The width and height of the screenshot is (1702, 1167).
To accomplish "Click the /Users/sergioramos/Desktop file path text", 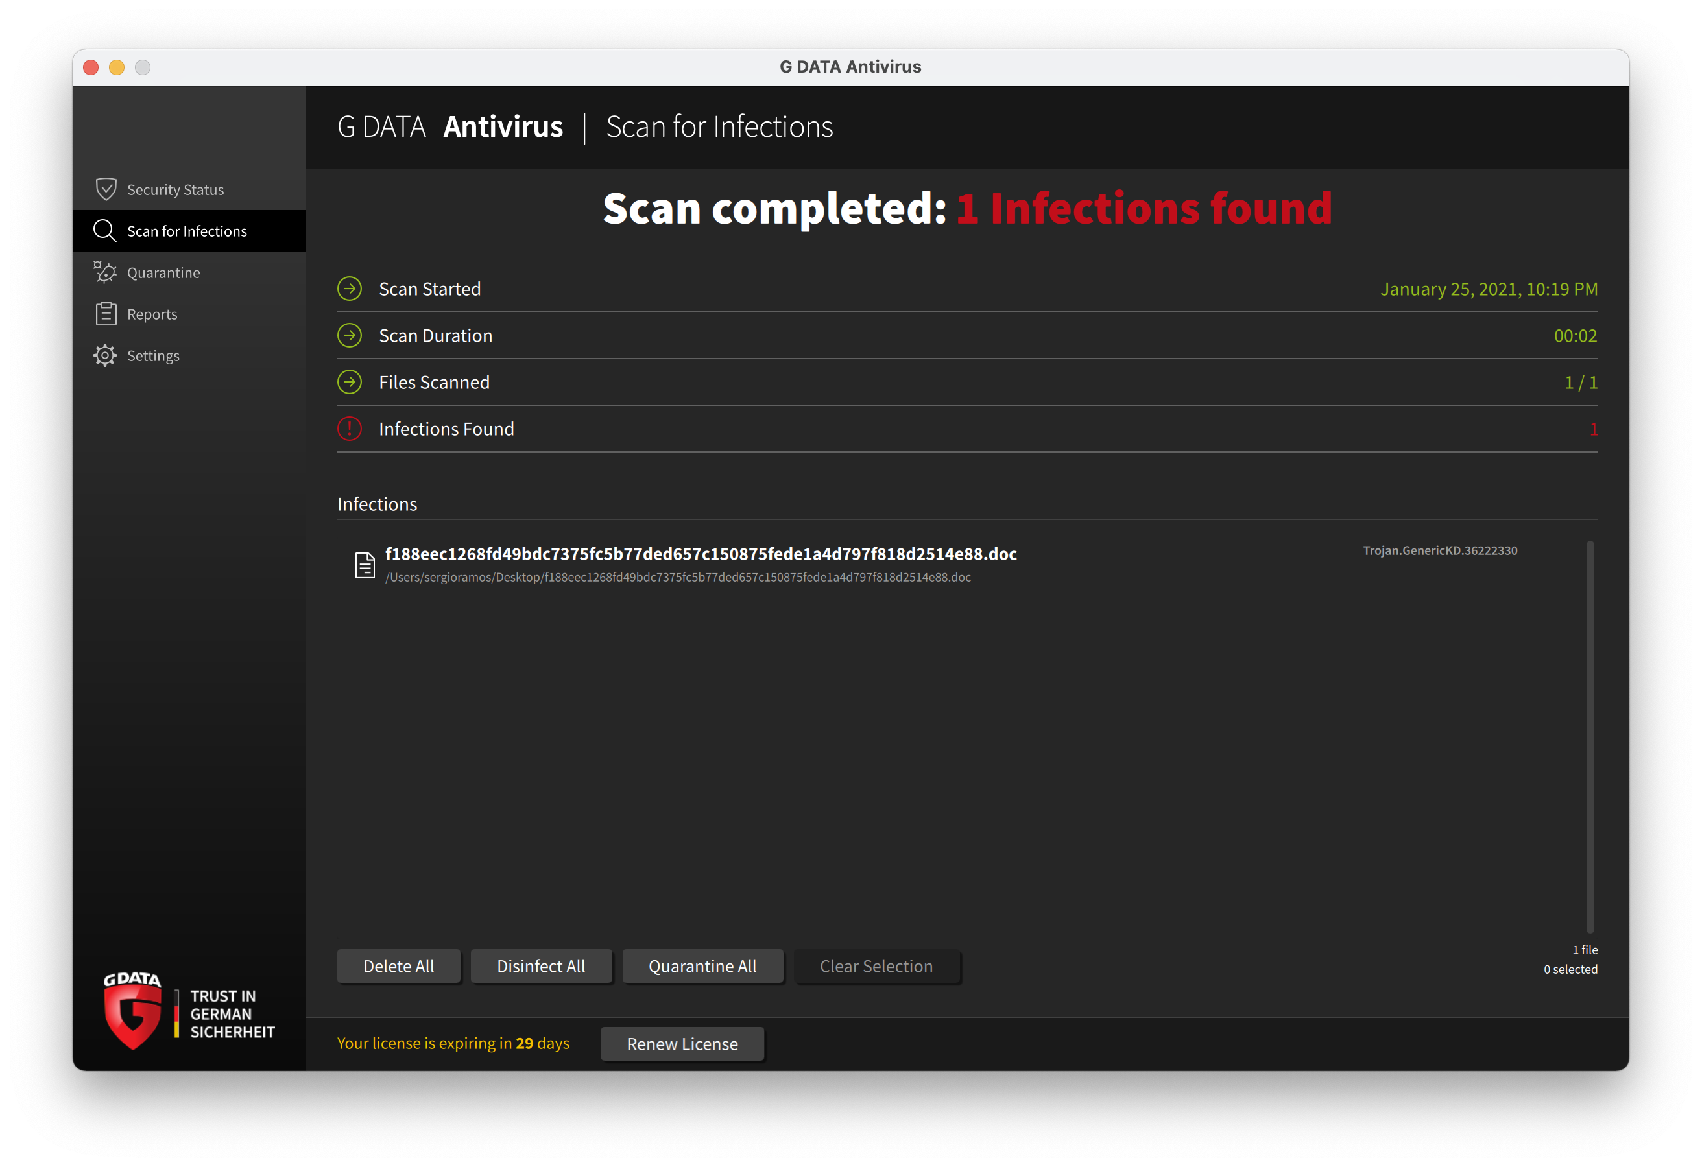I will point(677,577).
